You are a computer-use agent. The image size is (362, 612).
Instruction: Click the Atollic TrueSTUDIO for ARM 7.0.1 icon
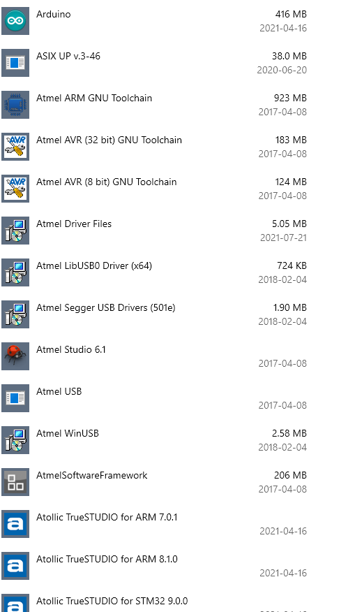[15, 524]
